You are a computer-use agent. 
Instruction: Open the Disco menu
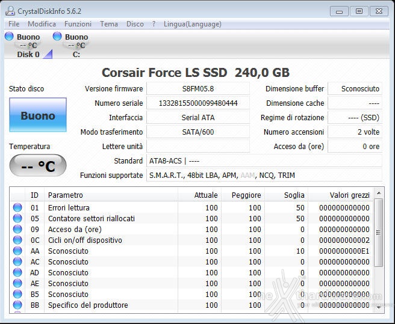135,24
